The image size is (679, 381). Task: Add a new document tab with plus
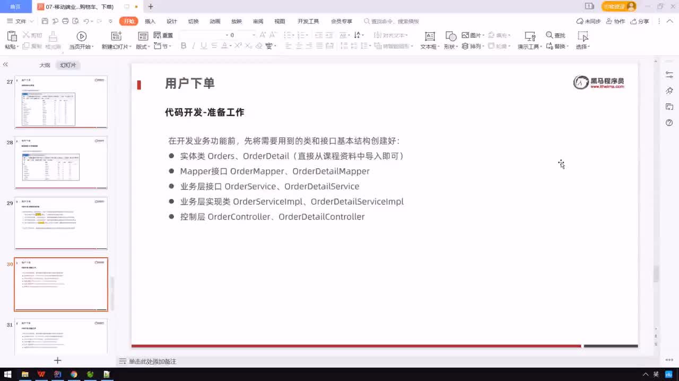(151, 6)
